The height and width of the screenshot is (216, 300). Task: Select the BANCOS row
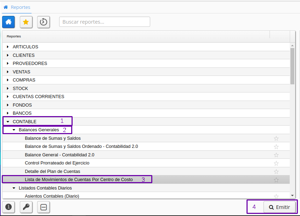(x=146, y=113)
